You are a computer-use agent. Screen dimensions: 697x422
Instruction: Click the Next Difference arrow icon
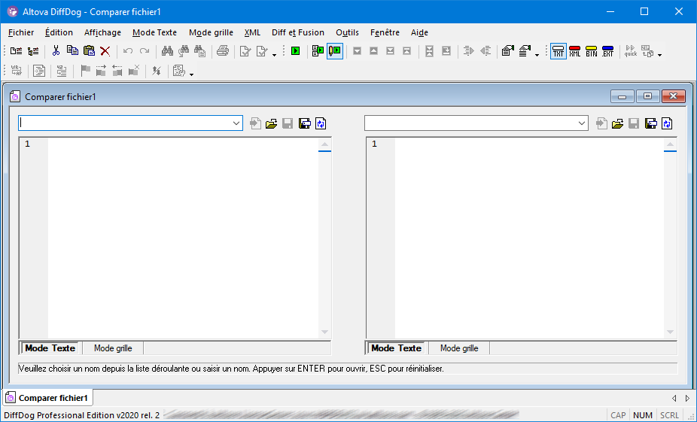[x=357, y=51]
